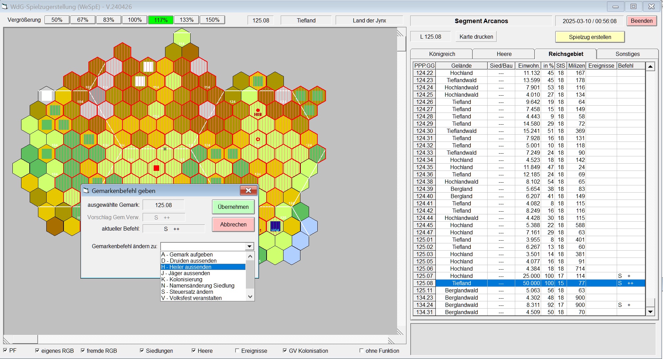
Task: Click Karte drucken to print map
Action: pos(476,37)
